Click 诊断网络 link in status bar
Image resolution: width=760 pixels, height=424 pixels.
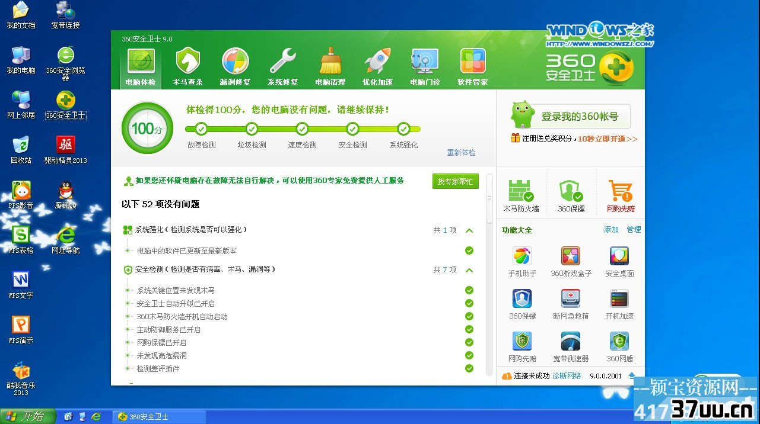tap(567, 376)
